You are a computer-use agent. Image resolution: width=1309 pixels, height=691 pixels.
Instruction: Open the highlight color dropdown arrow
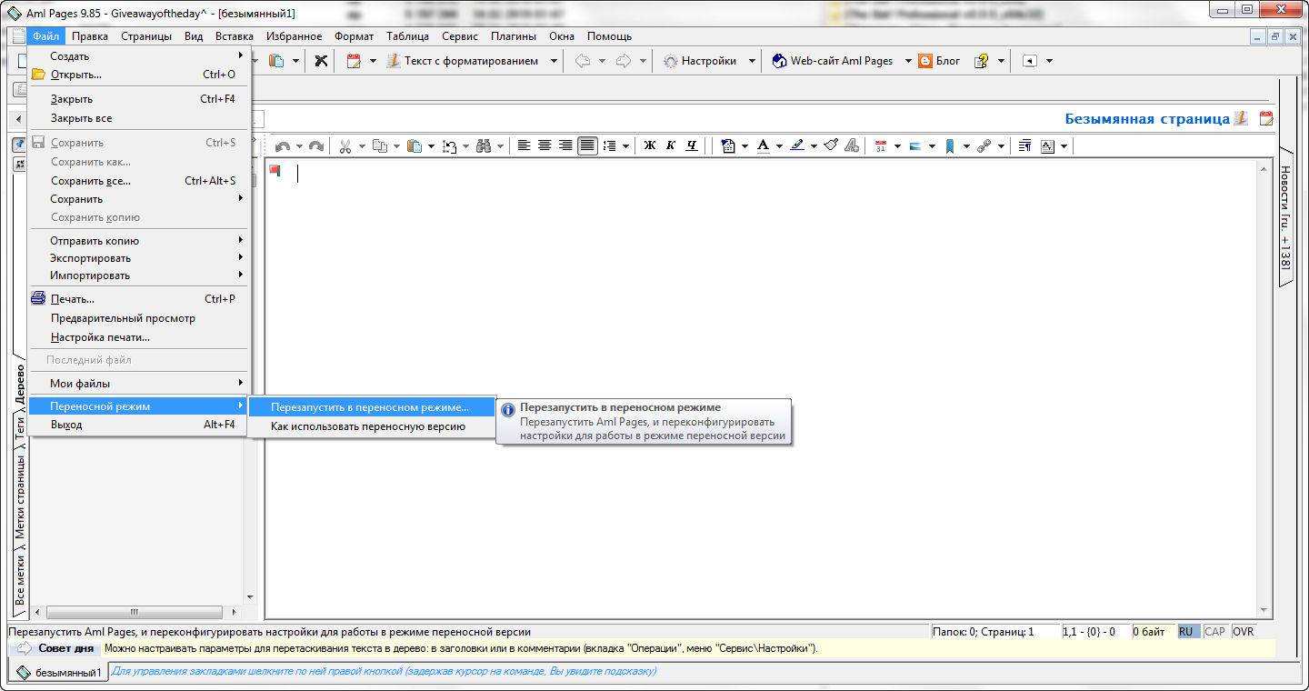[x=814, y=145]
